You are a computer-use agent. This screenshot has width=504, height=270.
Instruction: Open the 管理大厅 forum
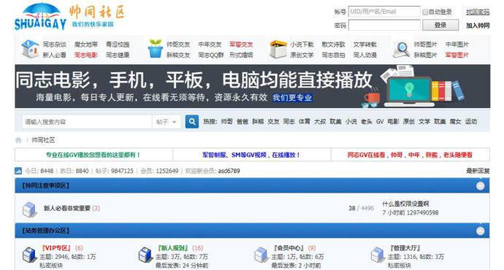[405, 248]
